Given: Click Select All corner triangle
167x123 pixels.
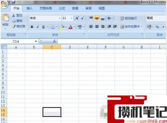Looking at the screenshot, I should click(4, 47).
